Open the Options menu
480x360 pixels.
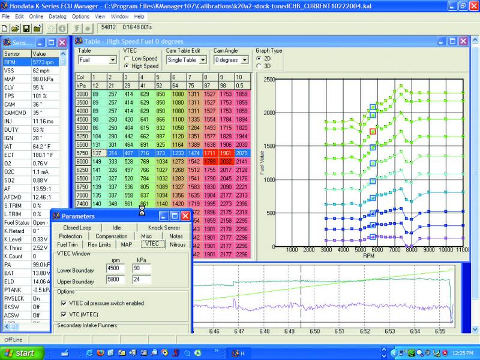tap(80, 17)
